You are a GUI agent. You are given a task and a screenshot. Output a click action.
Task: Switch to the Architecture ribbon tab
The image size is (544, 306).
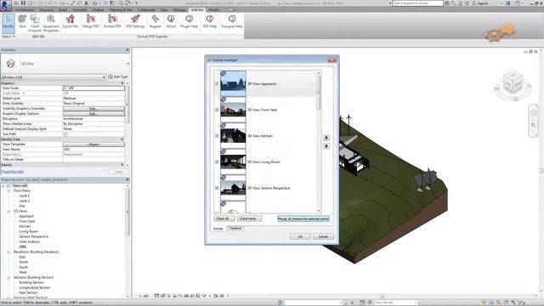pyautogui.click(x=25, y=10)
